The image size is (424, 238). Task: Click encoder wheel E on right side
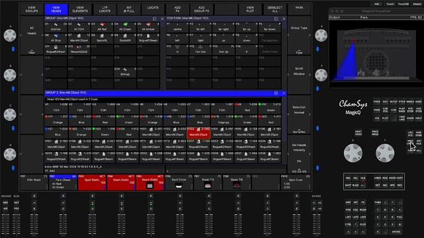pos(321,35)
